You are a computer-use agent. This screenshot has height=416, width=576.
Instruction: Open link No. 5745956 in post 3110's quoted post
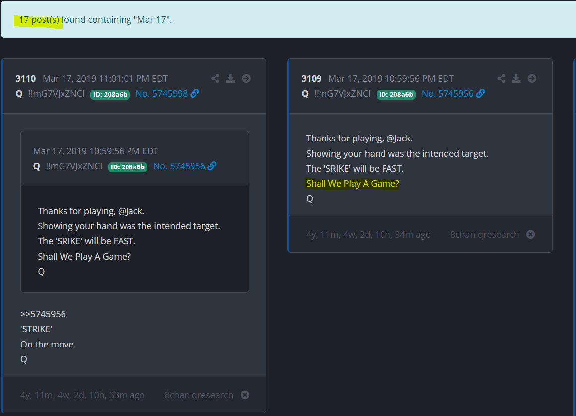(x=179, y=166)
